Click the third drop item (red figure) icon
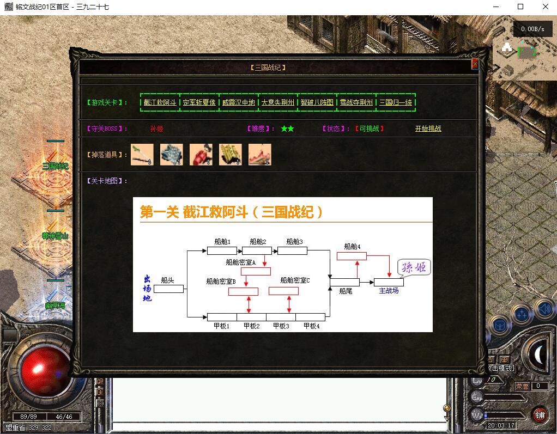557x434 pixels. tap(201, 155)
